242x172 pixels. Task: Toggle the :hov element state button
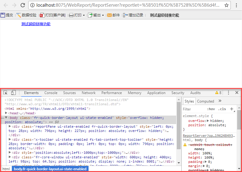pos(211,109)
